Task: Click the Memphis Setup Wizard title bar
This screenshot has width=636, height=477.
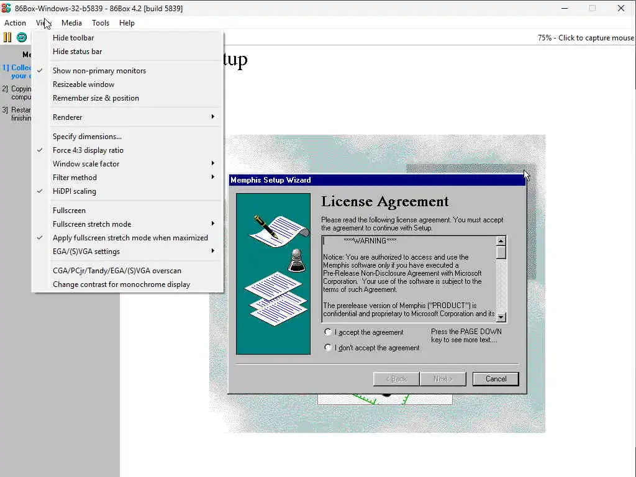Action: (377, 179)
